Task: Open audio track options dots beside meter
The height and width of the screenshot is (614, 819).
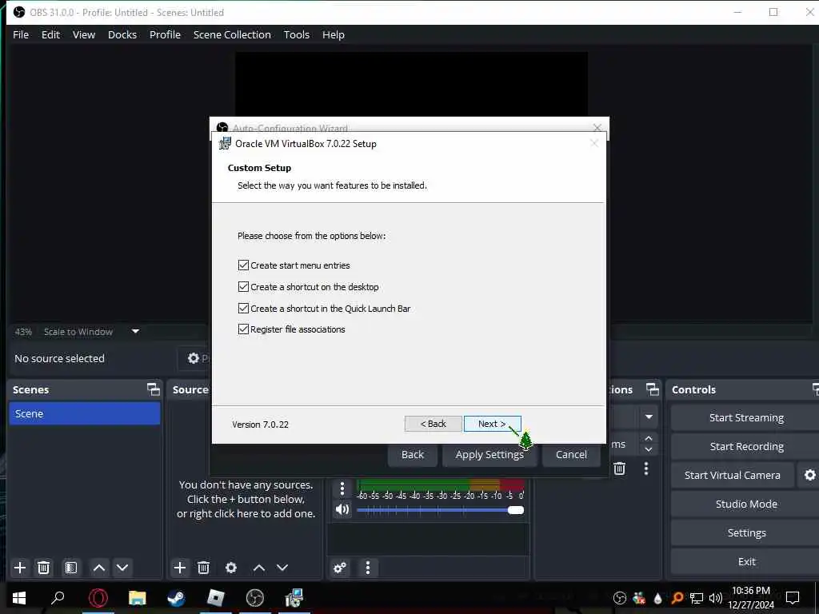Action: pyautogui.click(x=342, y=488)
